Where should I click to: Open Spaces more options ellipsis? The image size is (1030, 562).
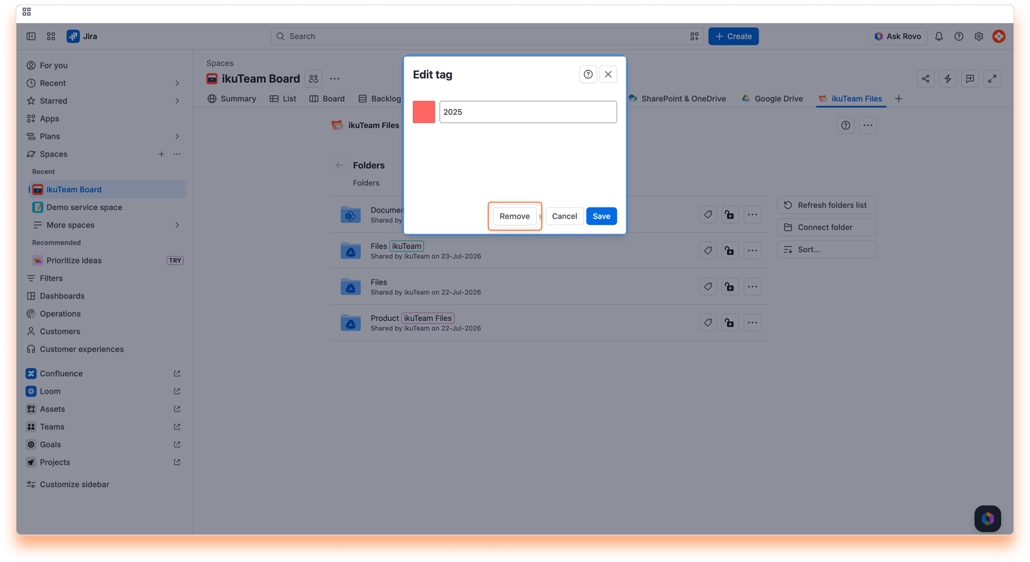[x=177, y=154]
